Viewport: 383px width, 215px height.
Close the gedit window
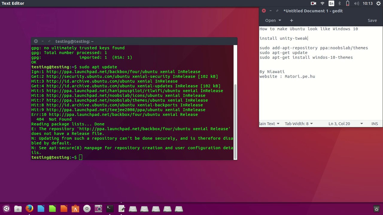coord(264,11)
